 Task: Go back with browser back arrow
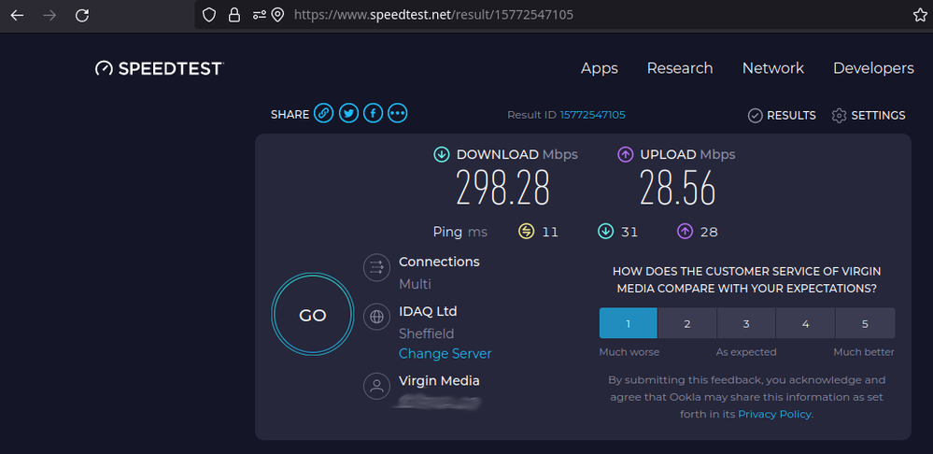pyautogui.click(x=17, y=16)
